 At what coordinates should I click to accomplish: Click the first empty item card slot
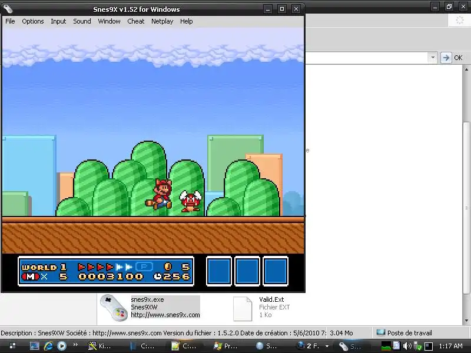click(x=219, y=271)
